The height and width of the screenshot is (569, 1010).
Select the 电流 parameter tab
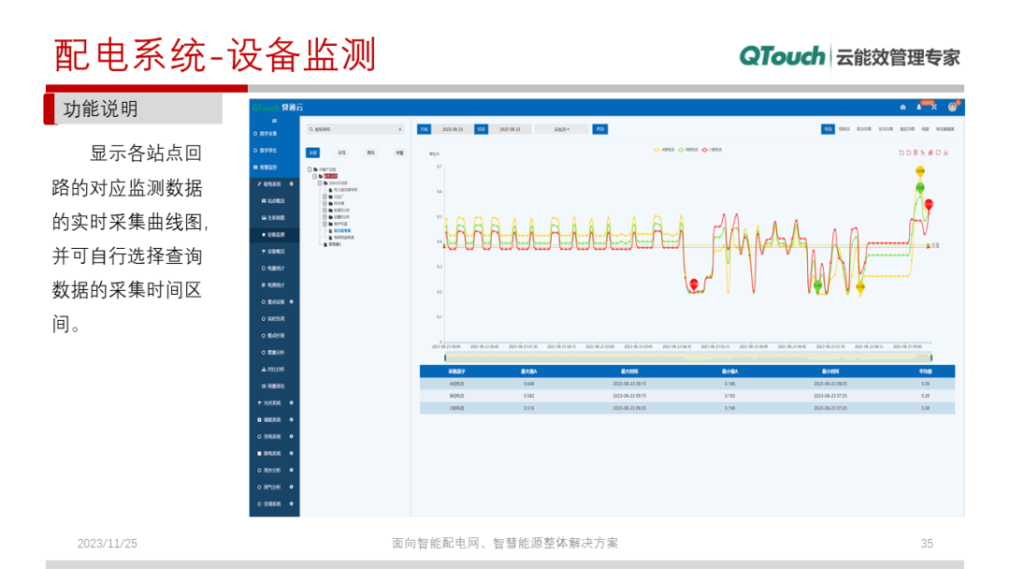[828, 129]
